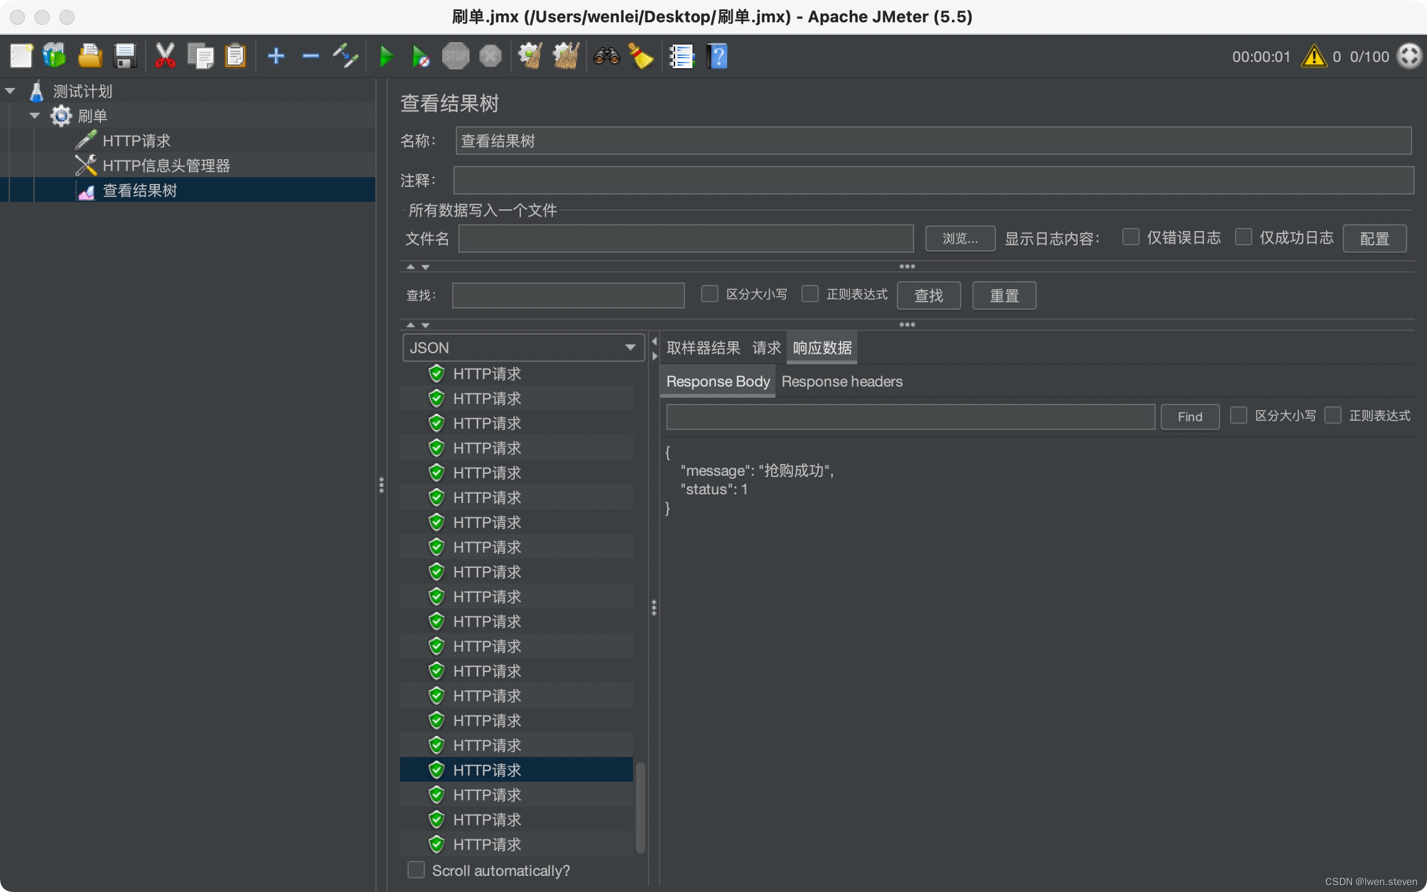
Task: Switch to the 取样器结果 tab
Action: click(x=704, y=348)
